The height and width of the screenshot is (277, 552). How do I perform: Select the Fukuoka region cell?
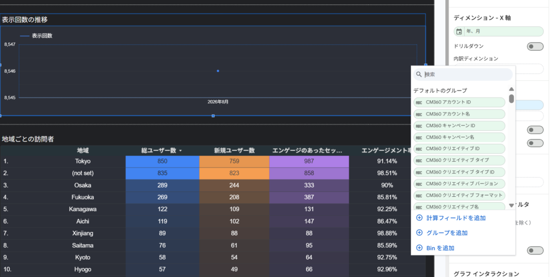coord(82,197)
